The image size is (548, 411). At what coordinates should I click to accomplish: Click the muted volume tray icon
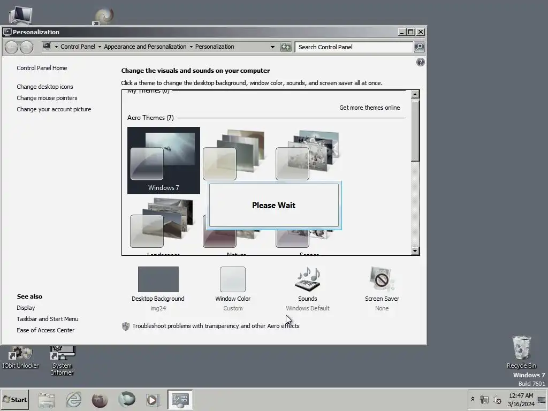click(x=497, y=399)
